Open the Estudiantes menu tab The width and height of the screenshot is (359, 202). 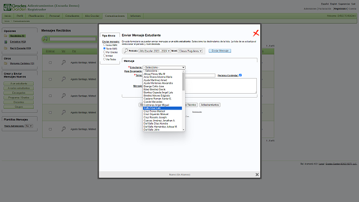[72, 16]
